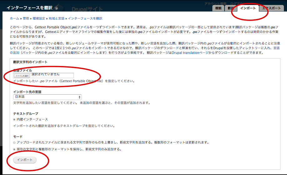The width and height of the screenshot is (287, 175).
Task: Click the shortcut icon beside the page title
Action: [x=56, y=8]
